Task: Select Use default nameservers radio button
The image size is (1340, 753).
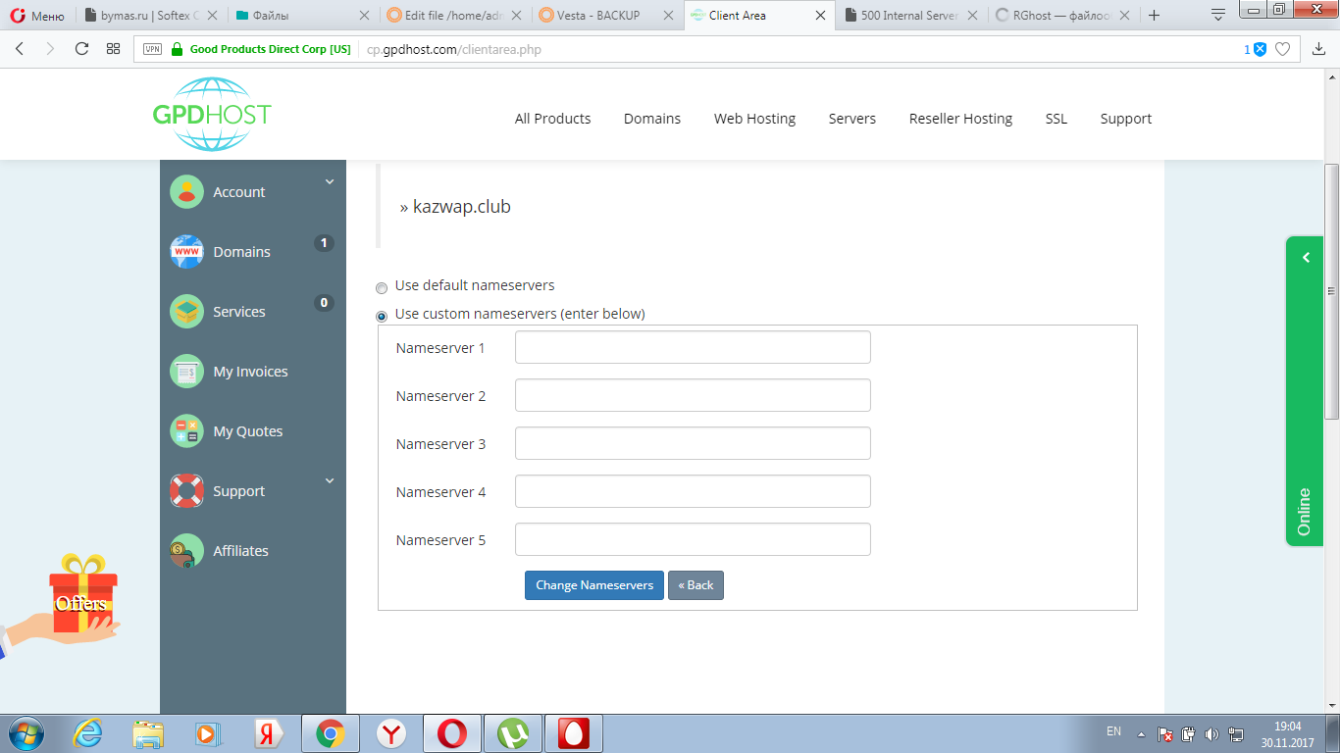Action: click(382, 288)
